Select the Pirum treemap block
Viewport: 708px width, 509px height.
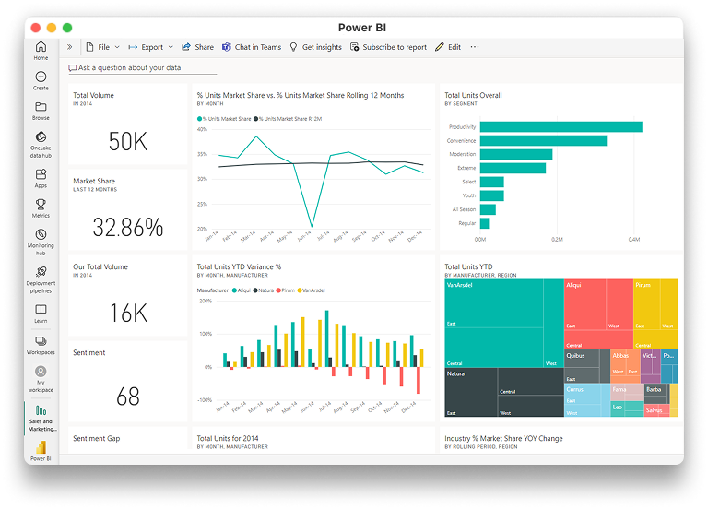(x=655, y=314)
